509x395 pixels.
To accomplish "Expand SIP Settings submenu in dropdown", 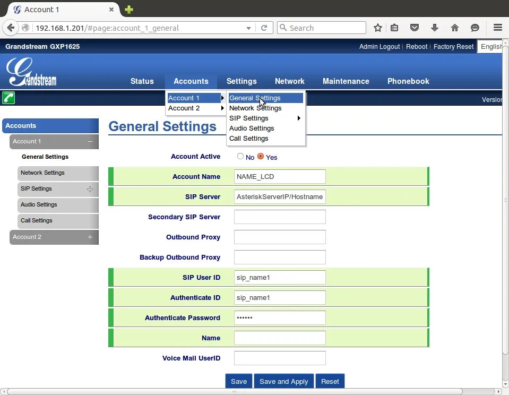I will [x=299, y=118].
